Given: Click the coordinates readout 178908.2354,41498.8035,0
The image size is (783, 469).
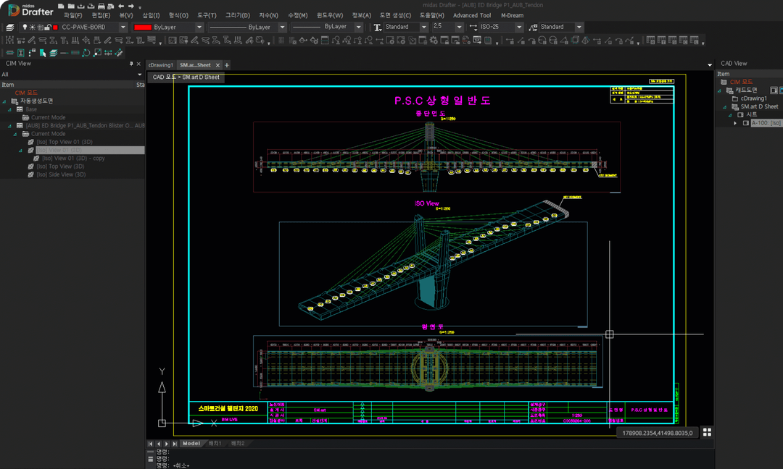Looking at the screenshot, I should coord(657,433).
